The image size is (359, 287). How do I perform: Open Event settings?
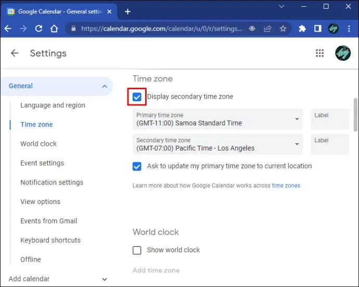pyautogui.click(x=42, y=163)
